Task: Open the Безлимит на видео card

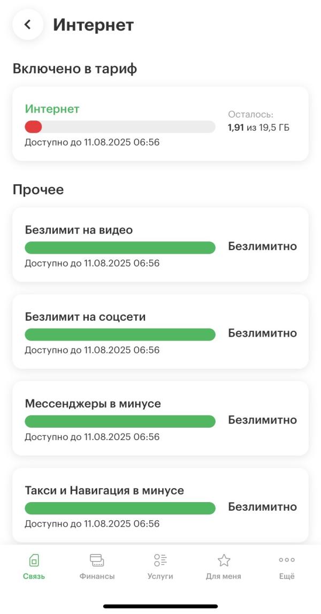Action: [x=160, y=244]
